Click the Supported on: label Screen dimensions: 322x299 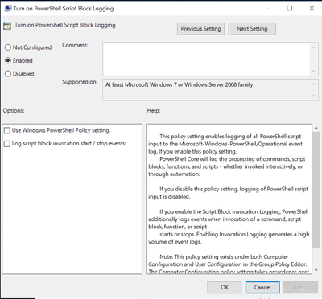point(80,82)
